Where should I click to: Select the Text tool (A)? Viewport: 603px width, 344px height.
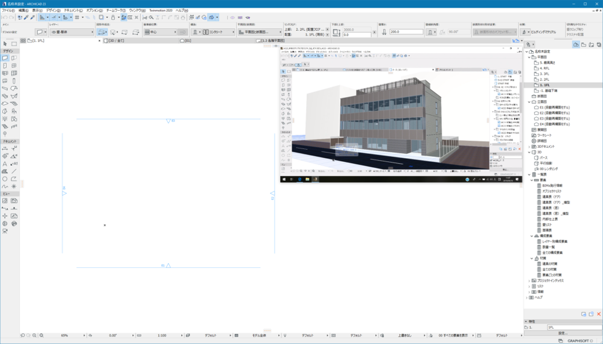[x=5, y=164]
